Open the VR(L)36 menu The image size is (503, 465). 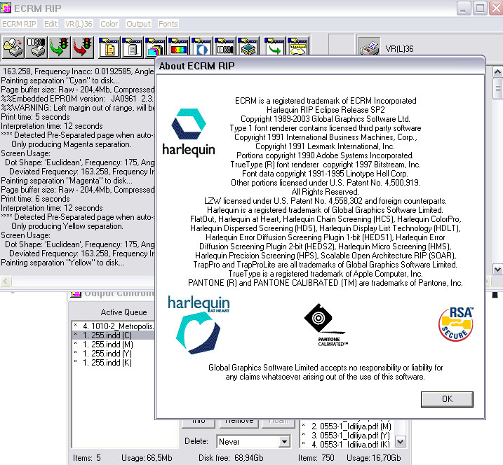(x=79, y=24)
